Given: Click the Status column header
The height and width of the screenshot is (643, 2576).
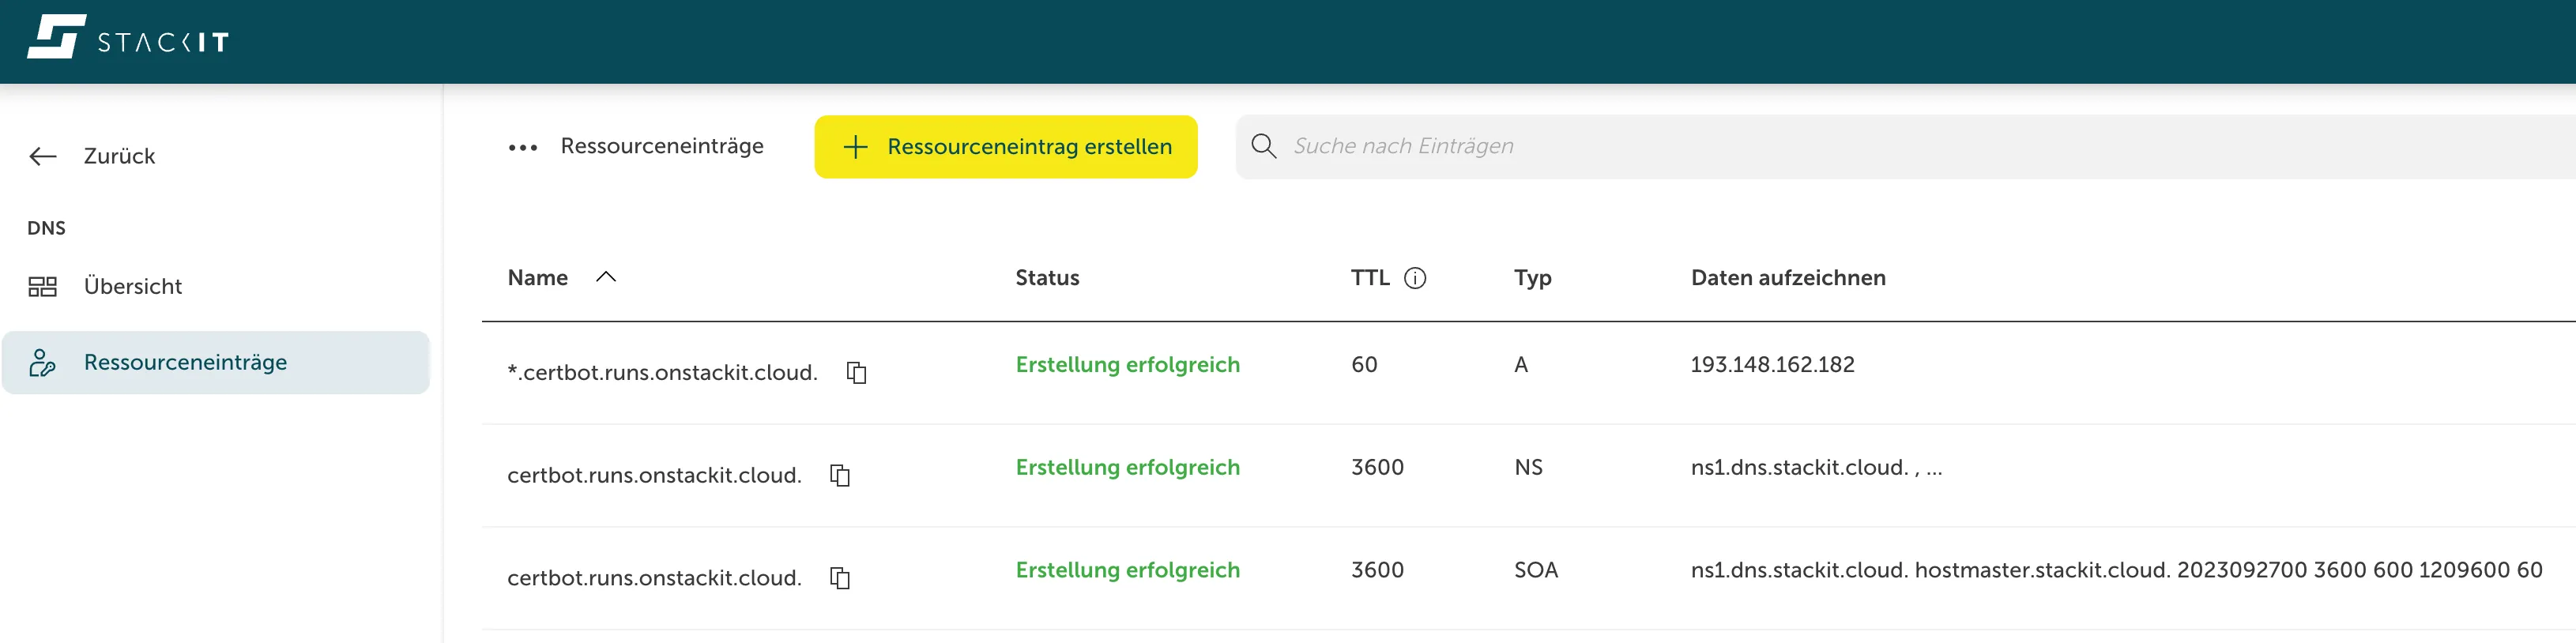Looking at the screenshot, I should point(1047,277).
